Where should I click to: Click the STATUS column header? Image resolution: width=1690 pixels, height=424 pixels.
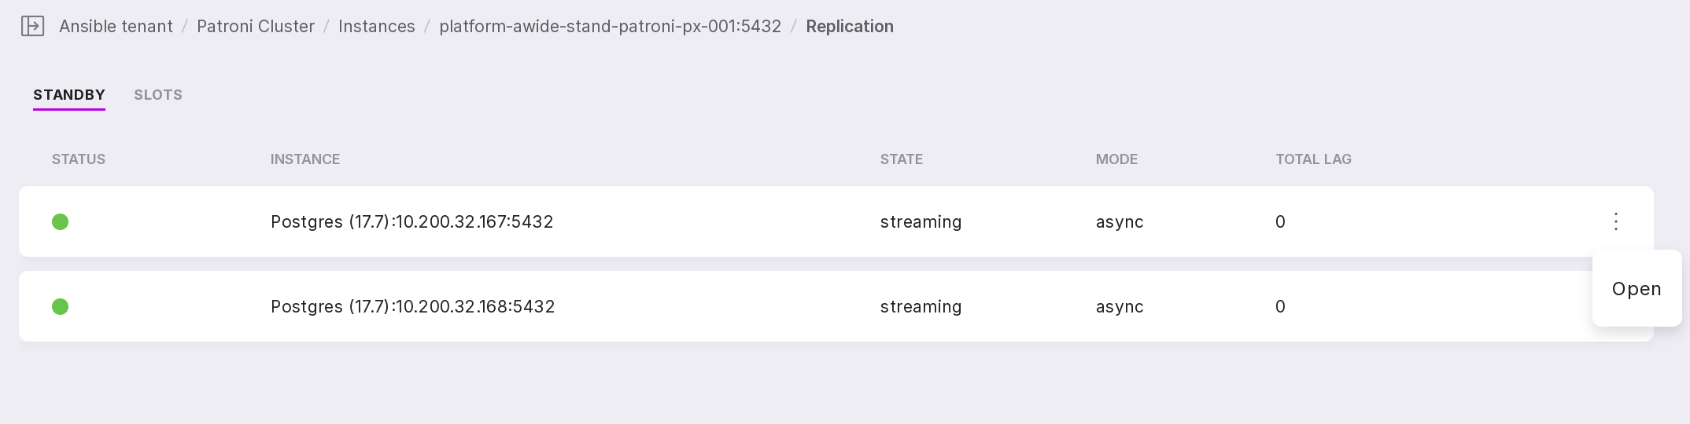tap(79, 159)
